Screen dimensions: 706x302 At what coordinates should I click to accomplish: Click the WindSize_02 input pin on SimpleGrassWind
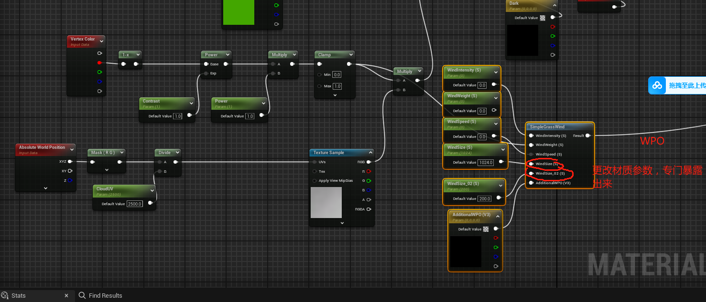[x=531, y=173]
